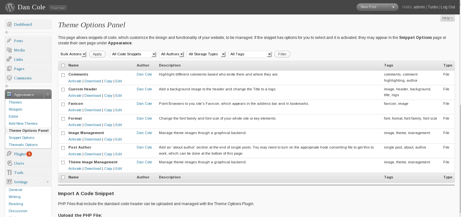Open Thematic Options submenu item

[23, 145]
